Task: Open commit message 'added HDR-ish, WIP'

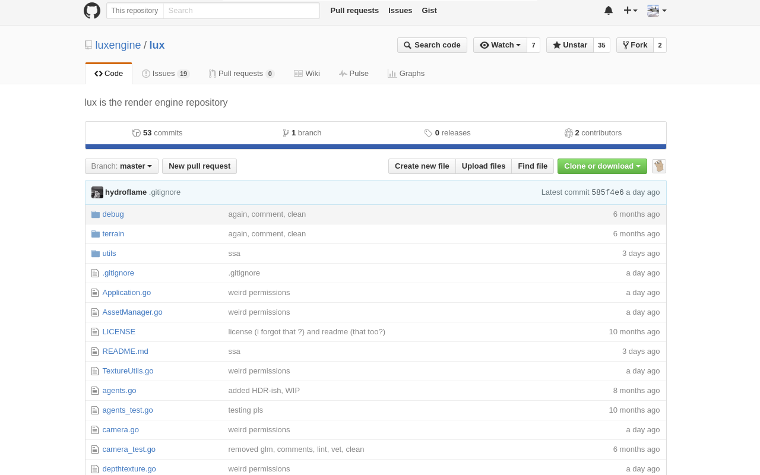Action: click(264, 391)
